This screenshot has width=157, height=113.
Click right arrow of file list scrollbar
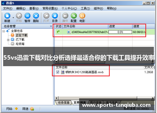tap(153, 98)
